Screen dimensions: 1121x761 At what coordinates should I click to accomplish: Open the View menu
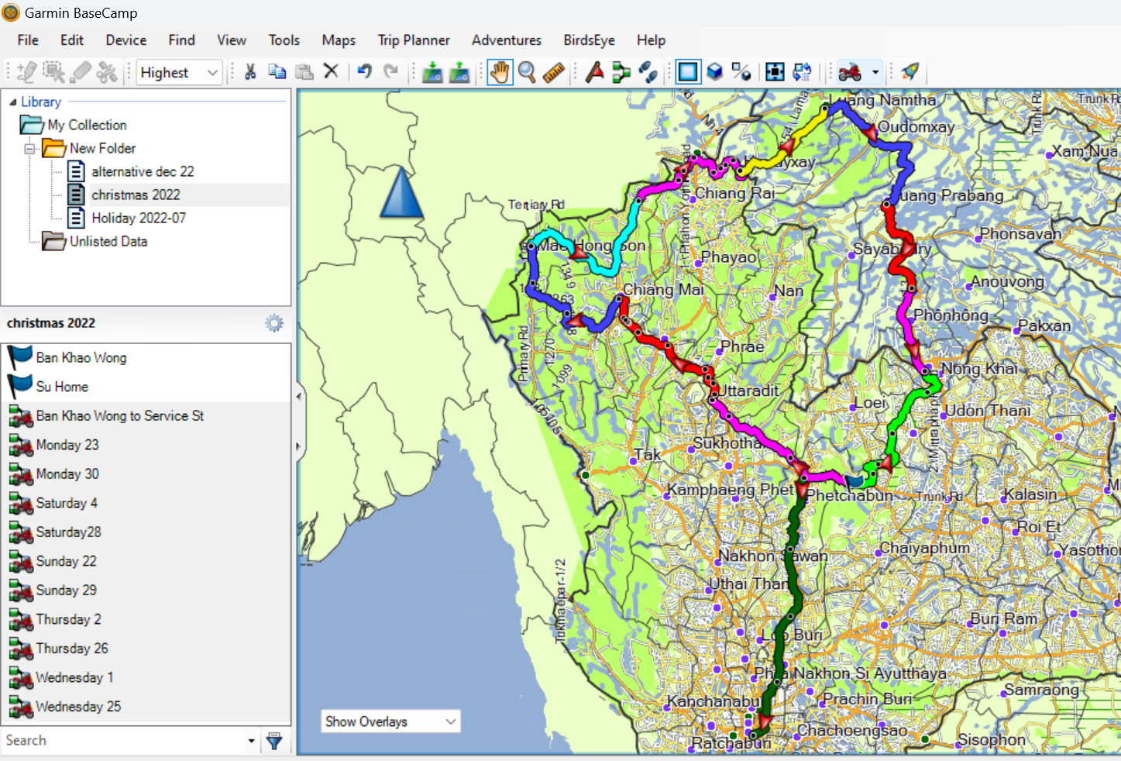(x=232, y=40)
